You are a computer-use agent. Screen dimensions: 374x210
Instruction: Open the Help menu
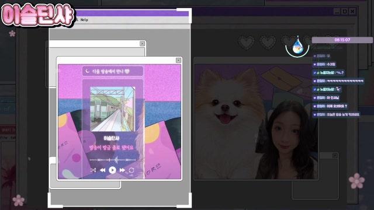pos(84,20)
